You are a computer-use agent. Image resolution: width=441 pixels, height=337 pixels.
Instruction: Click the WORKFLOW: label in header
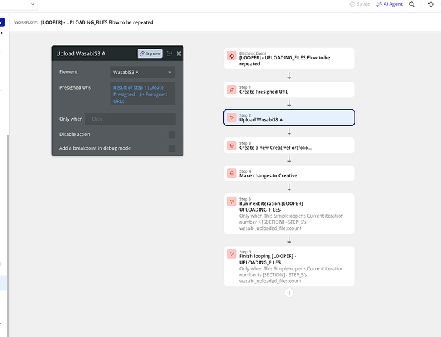[x=26, y=22]
